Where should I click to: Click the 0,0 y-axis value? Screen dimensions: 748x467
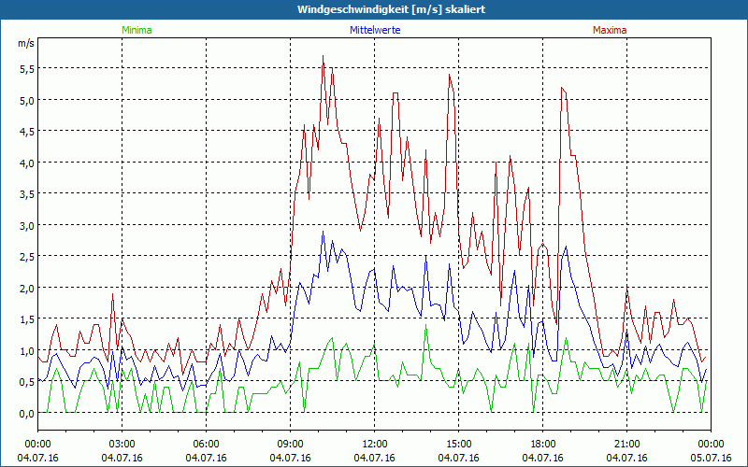click(x=27, y=414)
